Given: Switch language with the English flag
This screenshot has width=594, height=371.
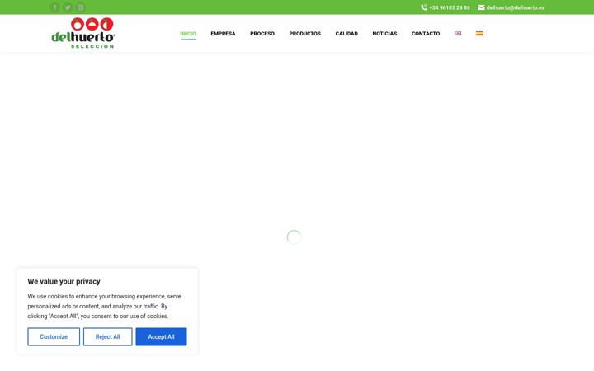Looking at the screenshot, I should point(458,33).
